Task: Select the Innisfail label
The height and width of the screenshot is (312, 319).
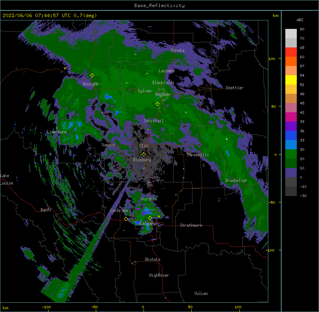Action: click(x=154, y=121)
